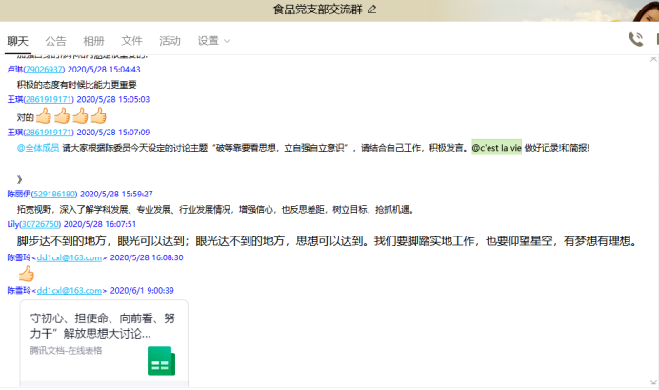The image size is (659, 390).
Task: Click the first thumbs-up emoji after 对的
Action: 45,116
